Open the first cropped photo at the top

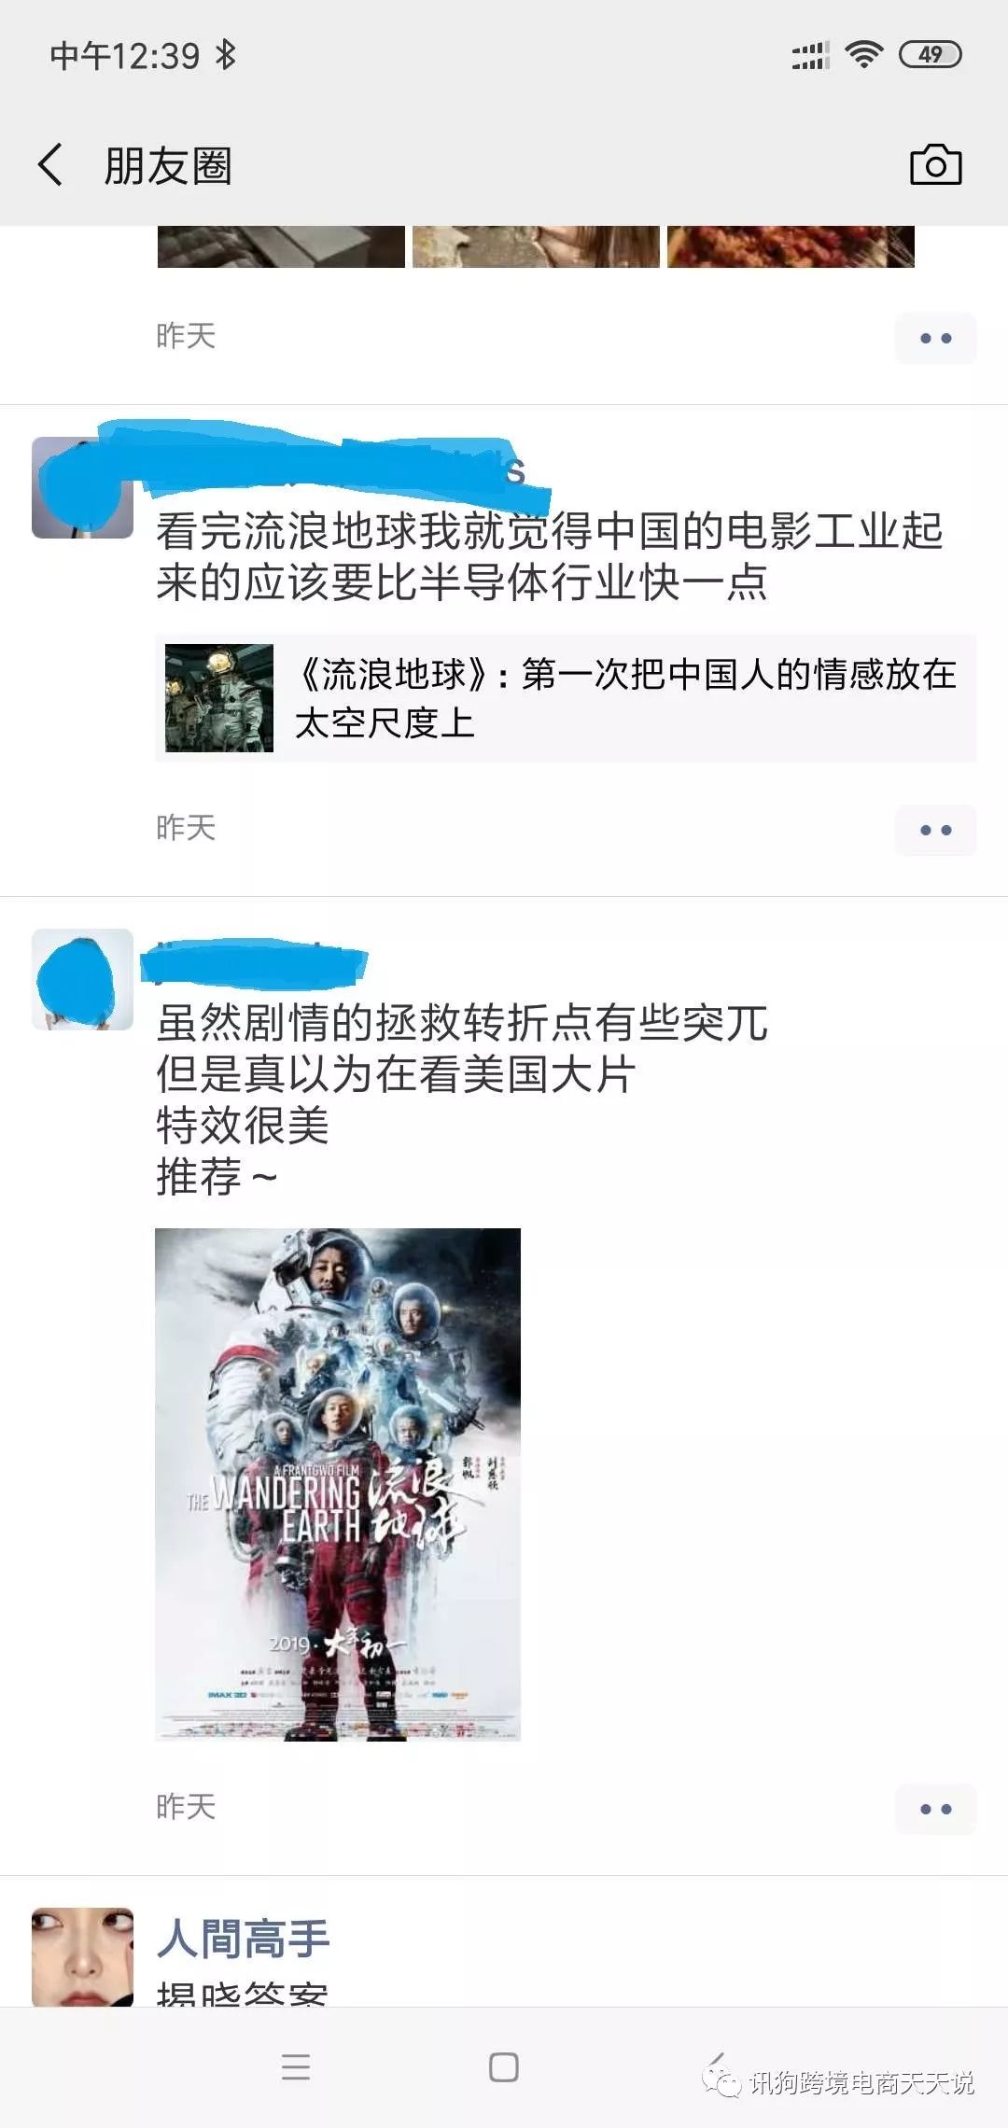pyautogui.click(x=281, y=246)
